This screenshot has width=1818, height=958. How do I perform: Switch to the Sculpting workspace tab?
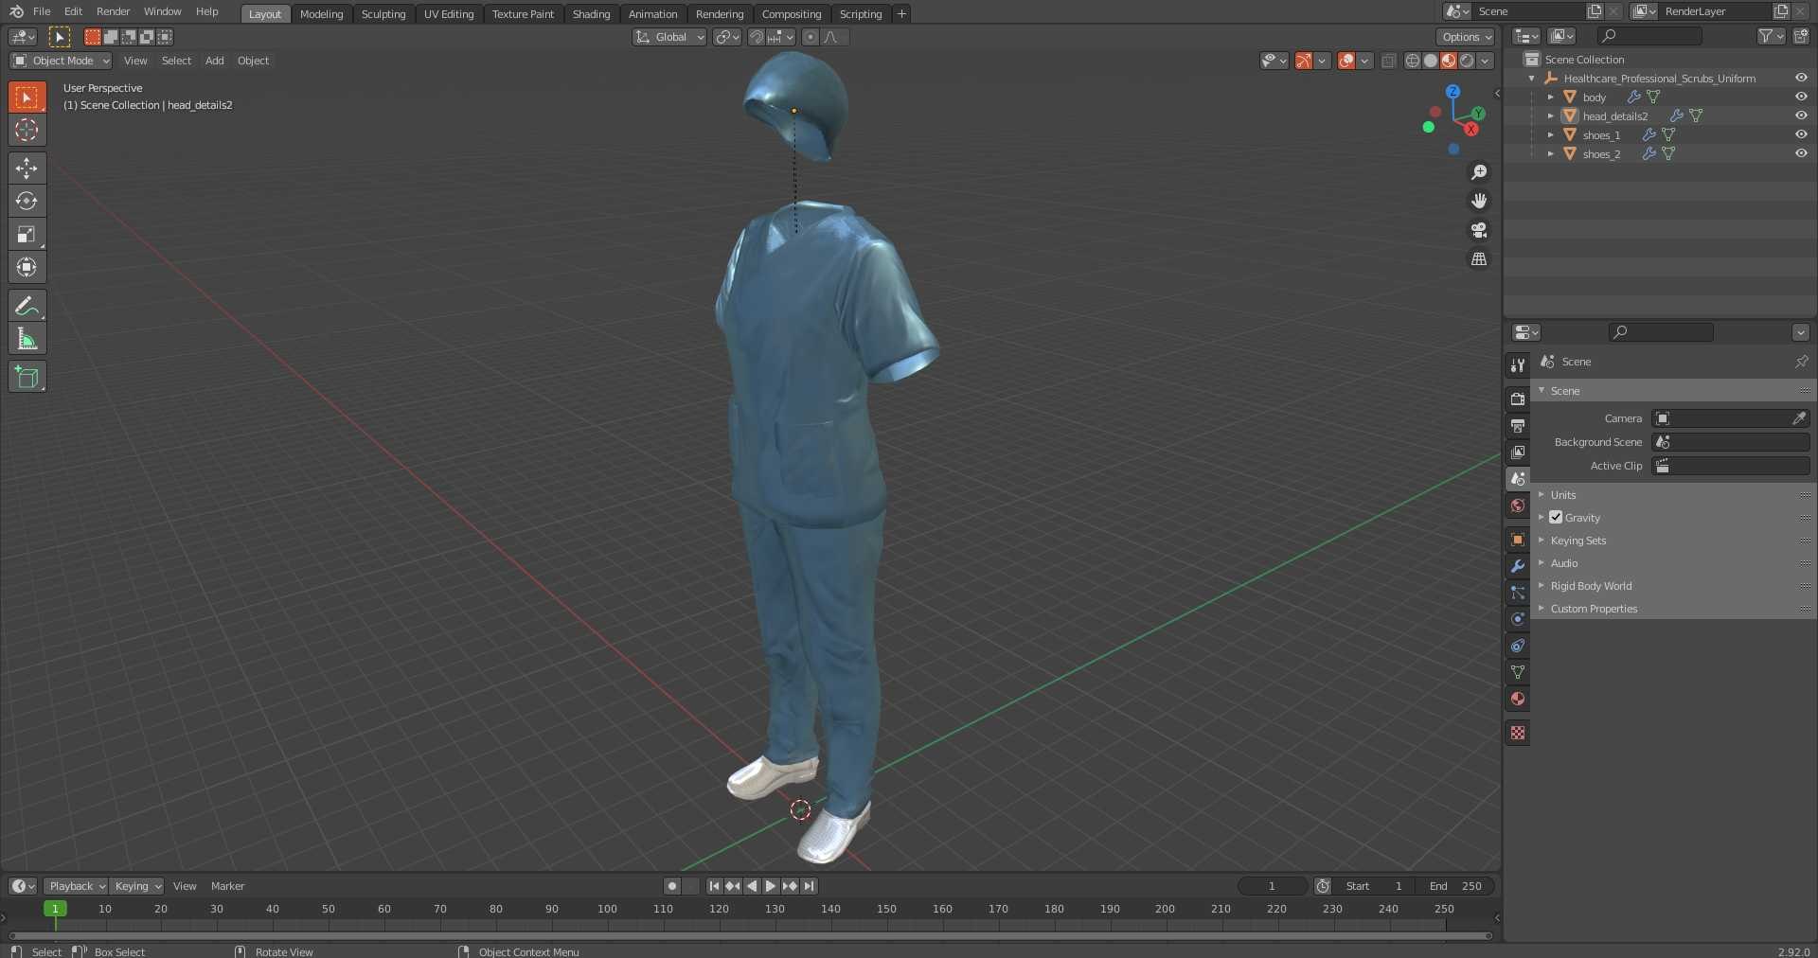point(383,14)
